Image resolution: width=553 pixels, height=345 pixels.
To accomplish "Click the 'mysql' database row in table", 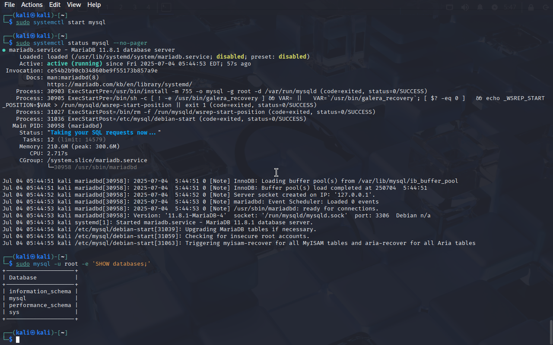I will pos(18,298).
